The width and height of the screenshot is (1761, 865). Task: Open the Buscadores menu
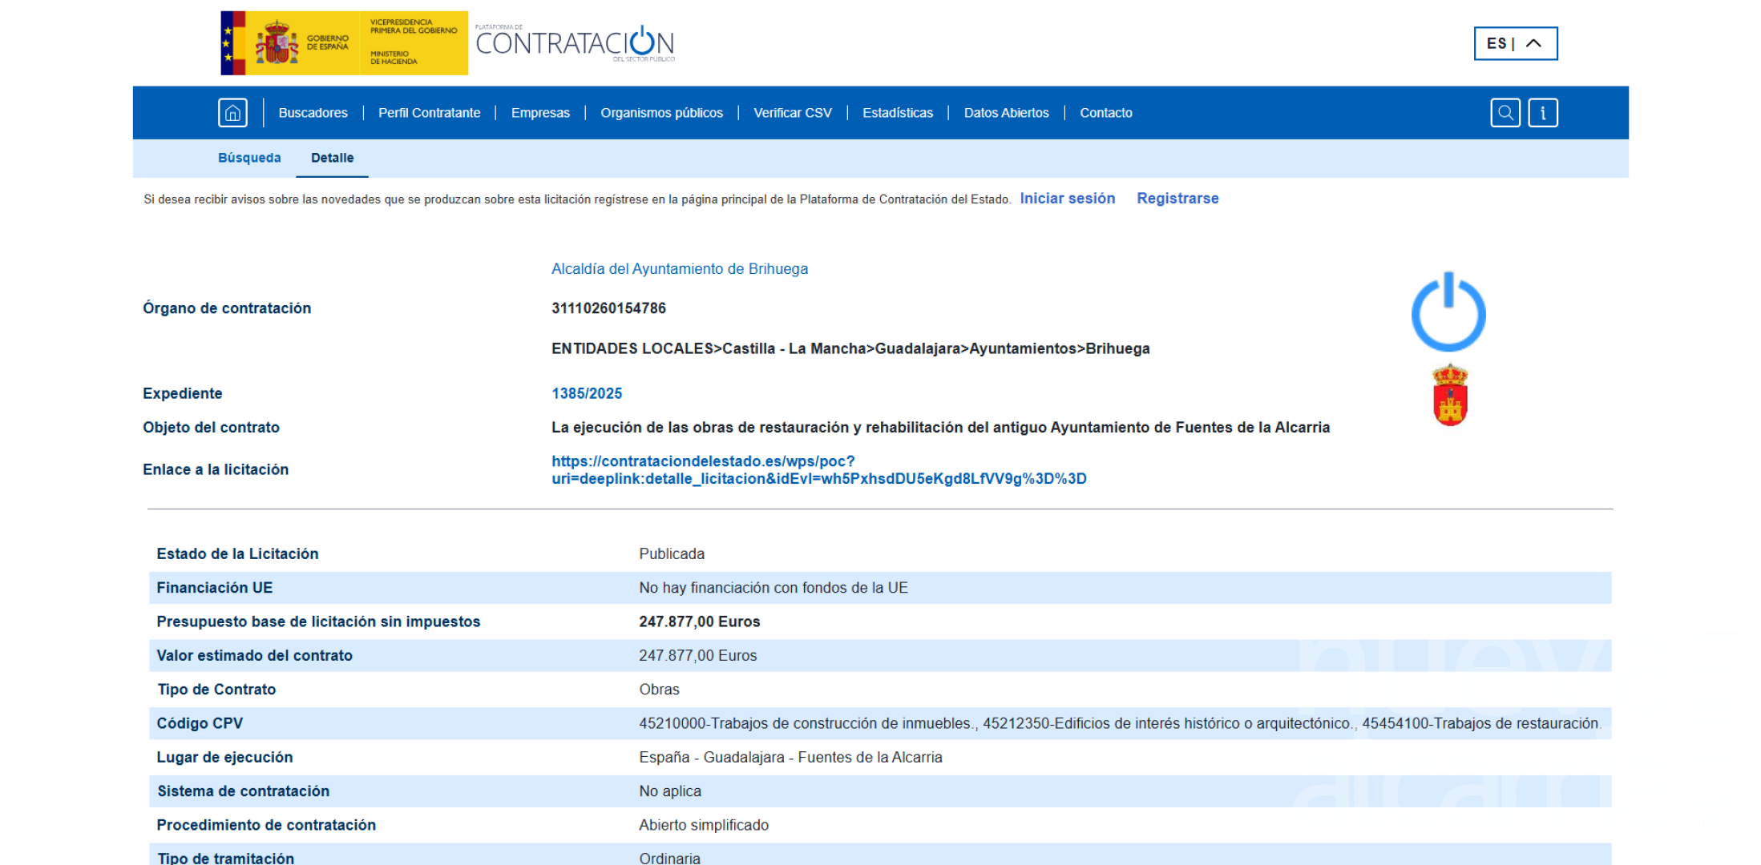pyautogui.click(x=313, y=113)
